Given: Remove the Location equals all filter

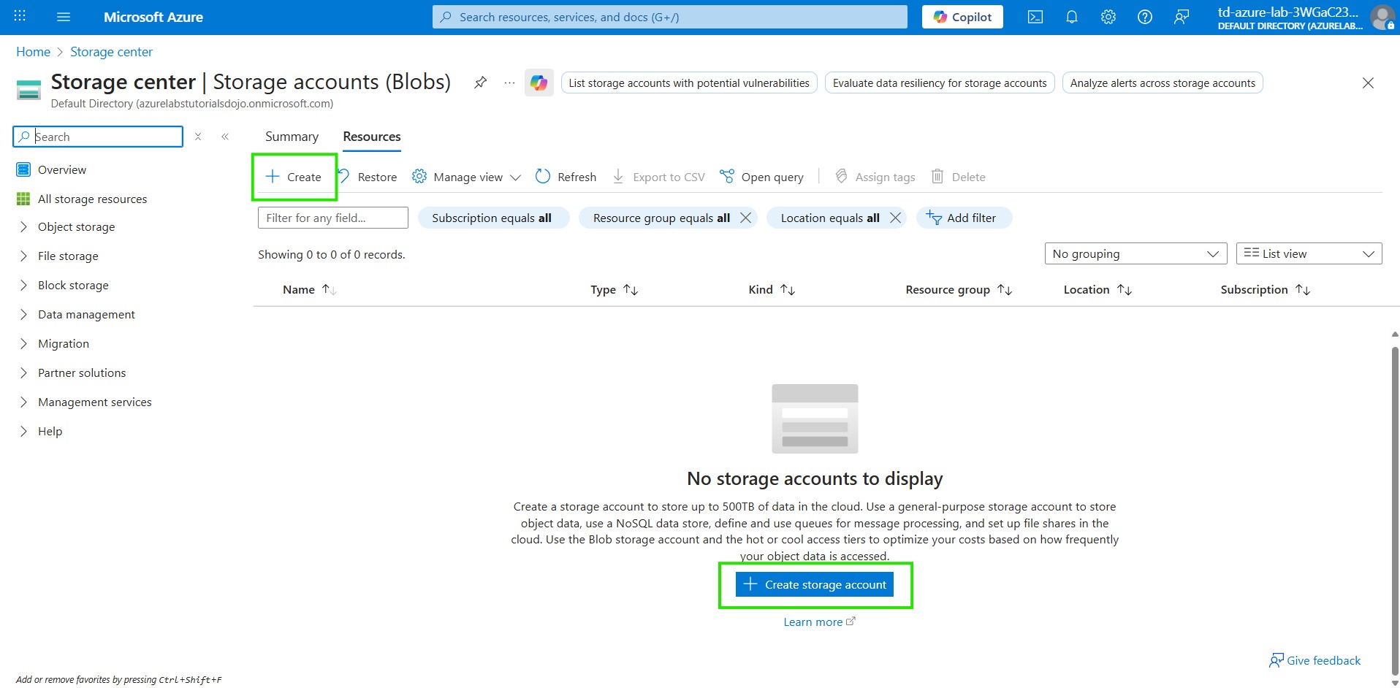Looking at the screenshot, I should pyautogui.click(x=895, y=218).
